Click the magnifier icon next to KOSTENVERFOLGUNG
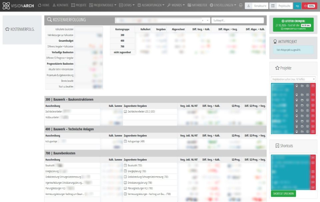This screenshot has width=320, height=202. tap(49, 20)
